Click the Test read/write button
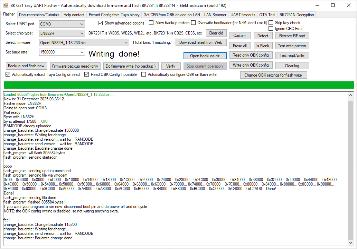This screenshot has height=249, width=357. pyautogui.click(x=292, y=56)
